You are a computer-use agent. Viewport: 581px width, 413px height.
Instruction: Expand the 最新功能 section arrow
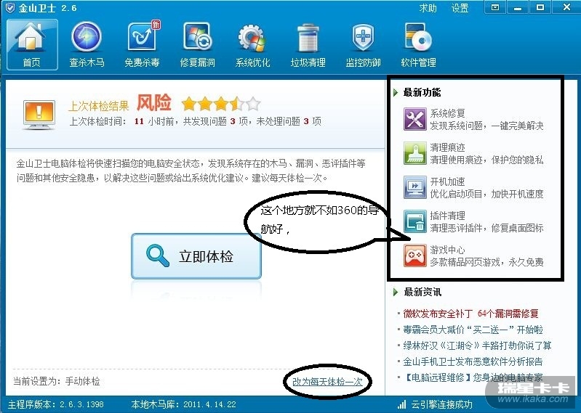396,92
